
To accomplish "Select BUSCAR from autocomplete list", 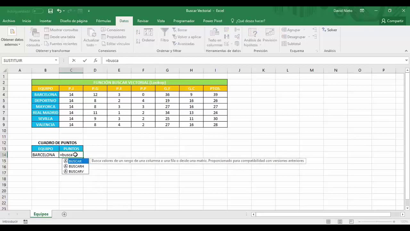I will [75, 161].
